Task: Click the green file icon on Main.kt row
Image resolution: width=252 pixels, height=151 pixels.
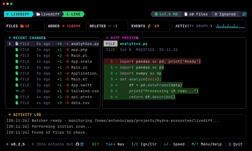Action: tap(17, 79)
